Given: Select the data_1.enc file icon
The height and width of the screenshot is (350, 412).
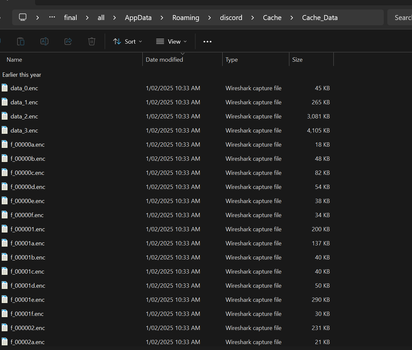Looking at the screenshot, I should tap(5, 102).
